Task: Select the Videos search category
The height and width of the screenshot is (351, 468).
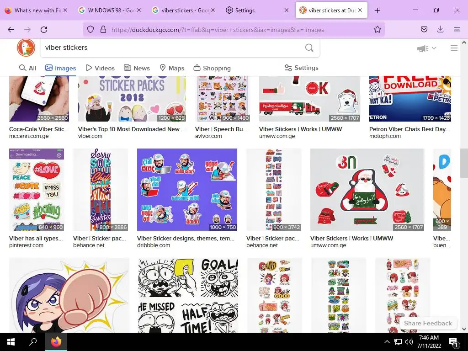Action: tap(100, 68)
